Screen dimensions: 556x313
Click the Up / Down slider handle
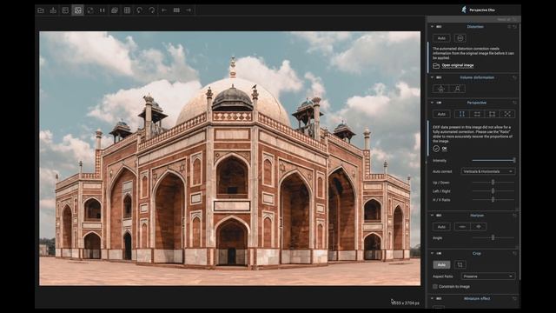coord(493,183)
